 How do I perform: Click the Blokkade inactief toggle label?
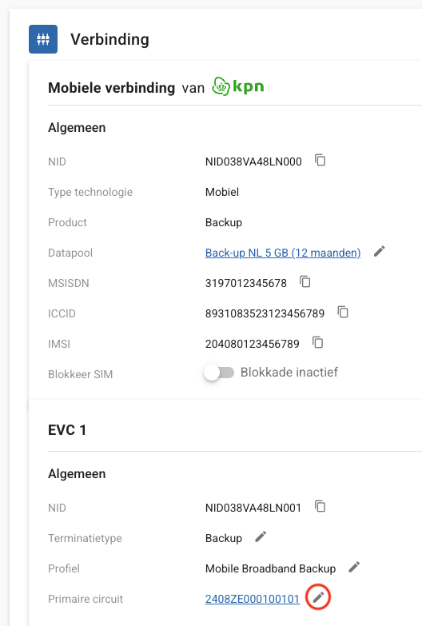[x=289, y=373]
